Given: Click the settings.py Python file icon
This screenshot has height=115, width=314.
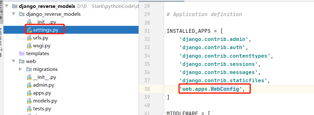Looking at the screenshot, I should (x=29, y=30).
